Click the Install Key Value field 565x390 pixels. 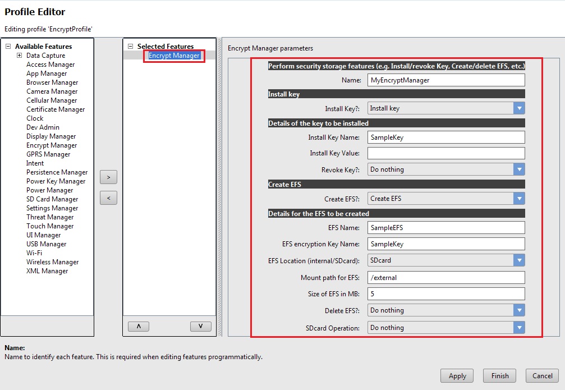click(x=446, y=153)
